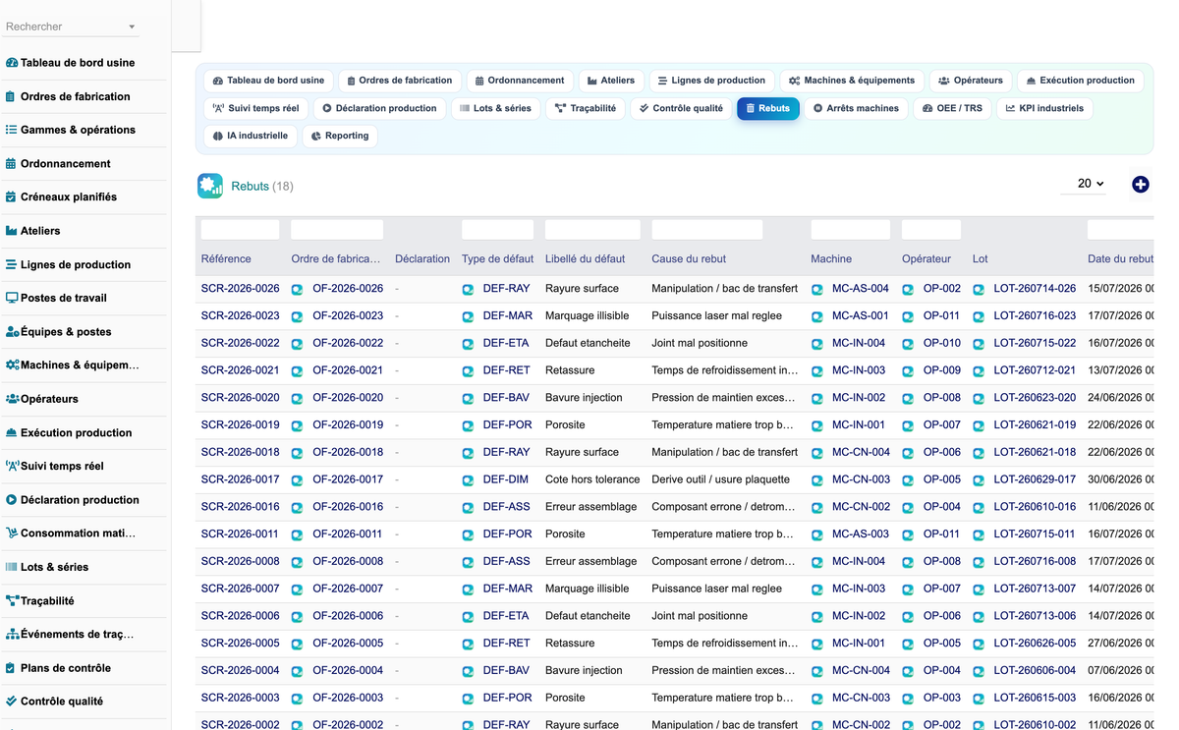This screenshot has height=730, width=1179.
Task: Open Événements de traçabilité in sidebar
Action: pyautogui.click(x=77, y=635)
